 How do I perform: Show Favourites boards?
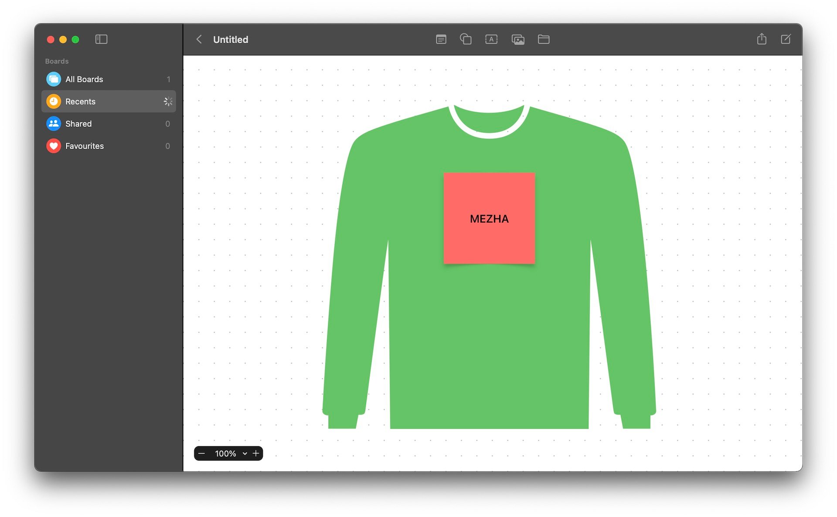click(109, 146)
